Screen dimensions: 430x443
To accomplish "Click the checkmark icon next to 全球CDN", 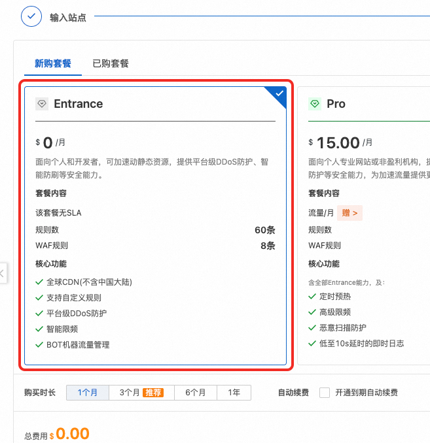I will [40, 282].
